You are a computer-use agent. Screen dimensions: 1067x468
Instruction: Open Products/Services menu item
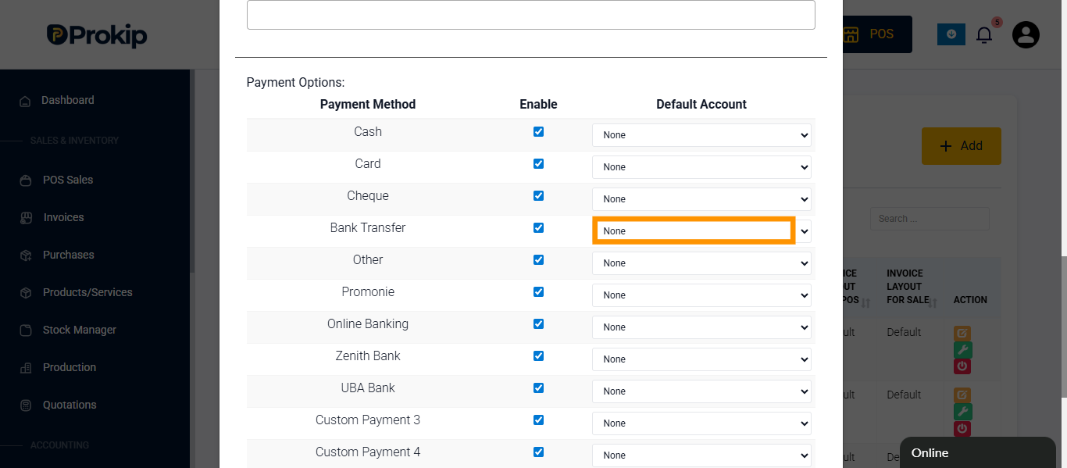pyautogui.click(x=87, y=292)
